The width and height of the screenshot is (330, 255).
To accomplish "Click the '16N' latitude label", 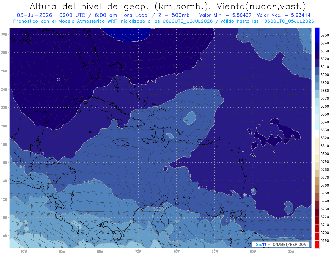I will point(4,163).
